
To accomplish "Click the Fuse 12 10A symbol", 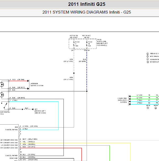I will coord(87,44).
